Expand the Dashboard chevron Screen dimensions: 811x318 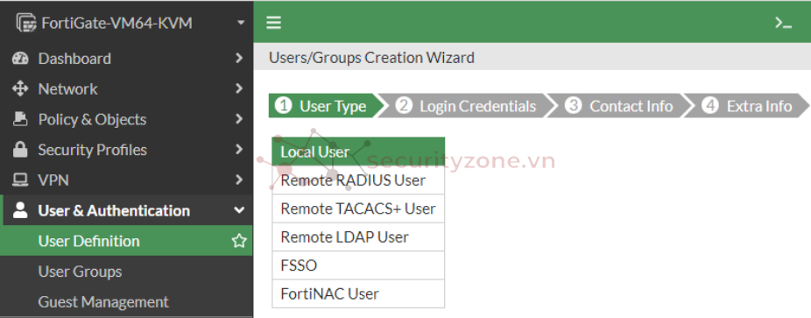(x=239, y=59)
